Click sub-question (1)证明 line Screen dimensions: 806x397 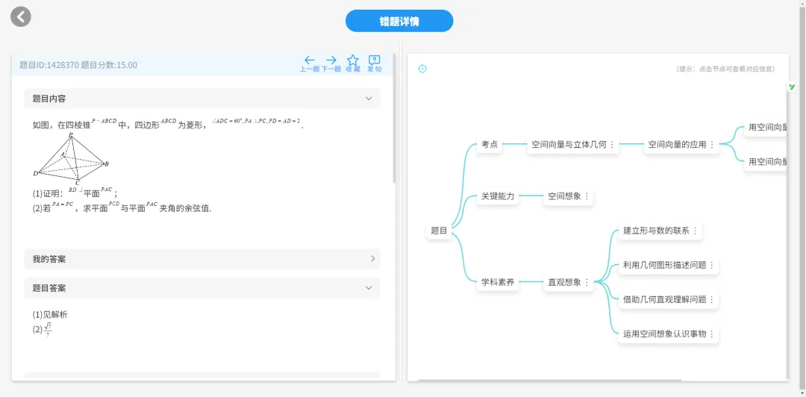[x=75, y=193]
